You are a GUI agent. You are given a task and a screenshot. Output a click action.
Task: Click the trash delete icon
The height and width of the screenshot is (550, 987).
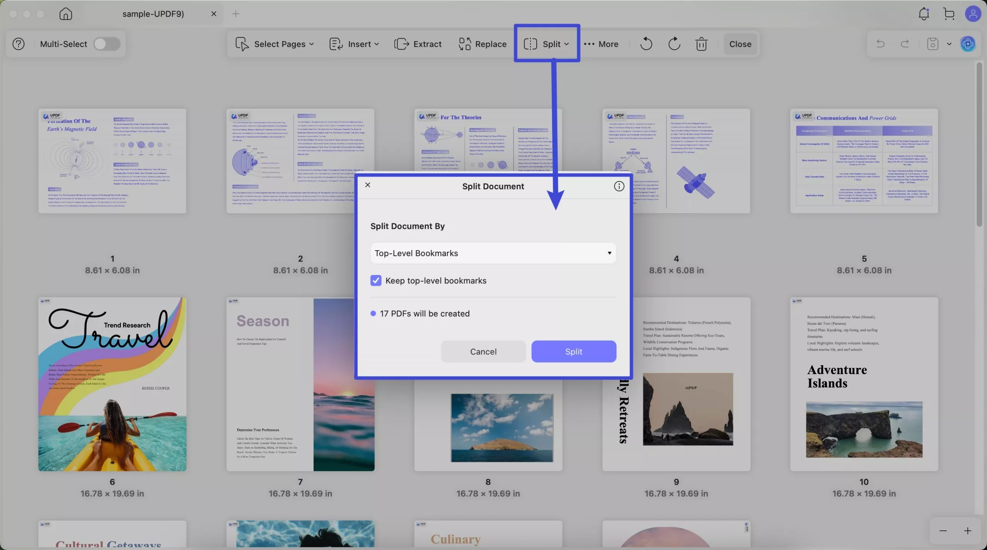tap(701, 44)
